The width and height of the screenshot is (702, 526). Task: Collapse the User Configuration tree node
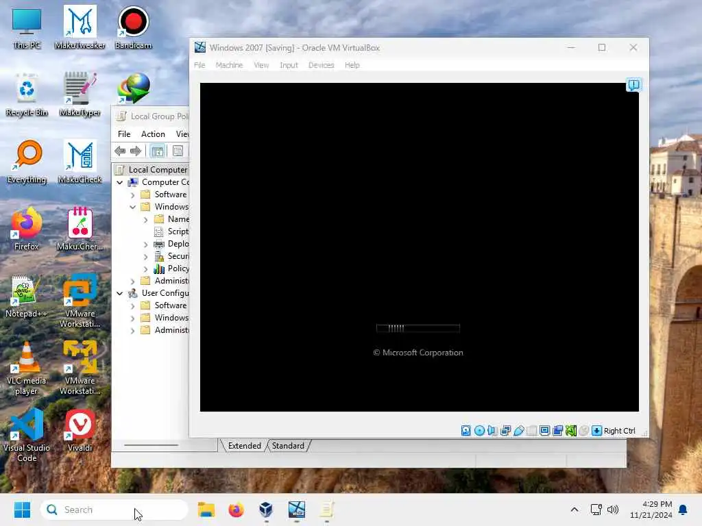(x=119, y=293)
